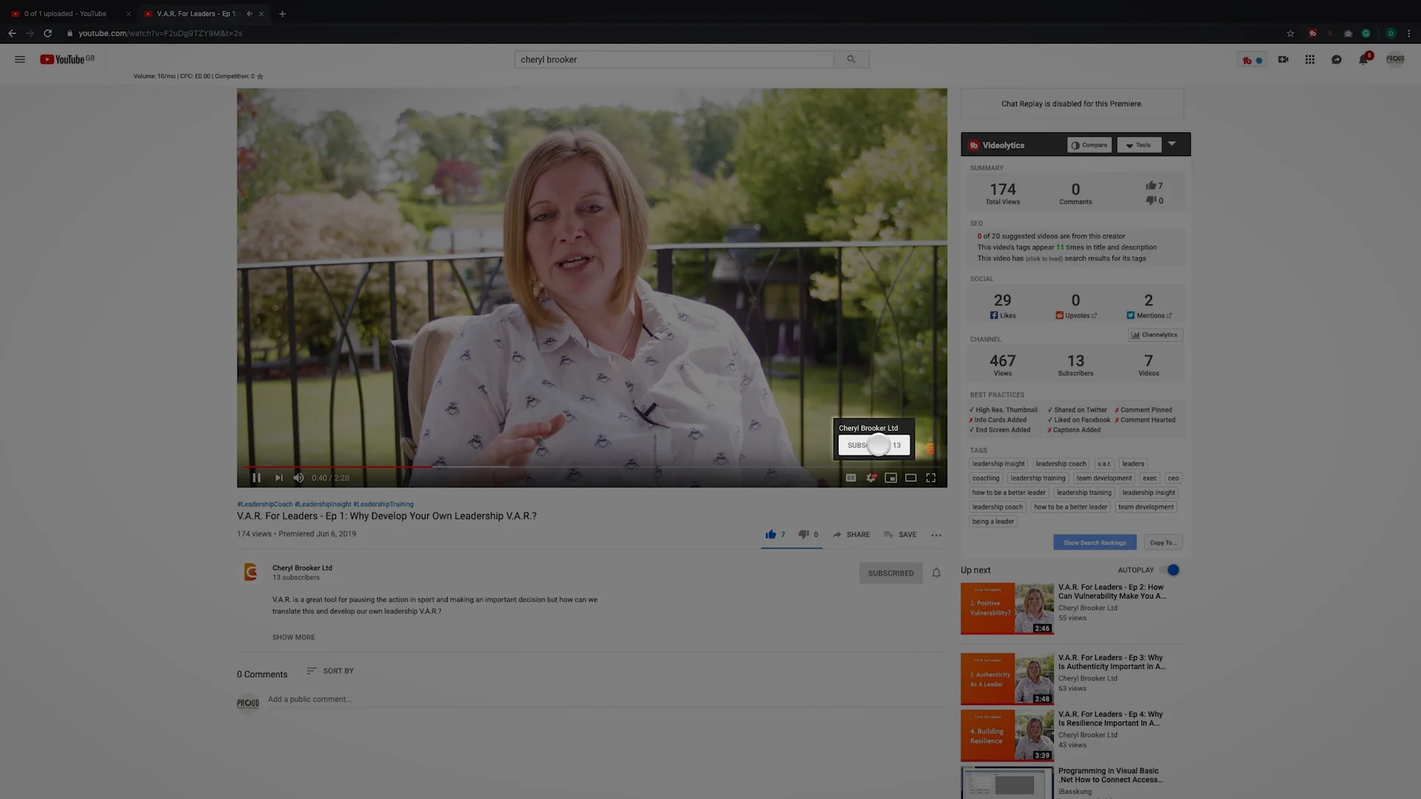Mute the video with speaker icon
1421x799 pixels.
point(298,478)
